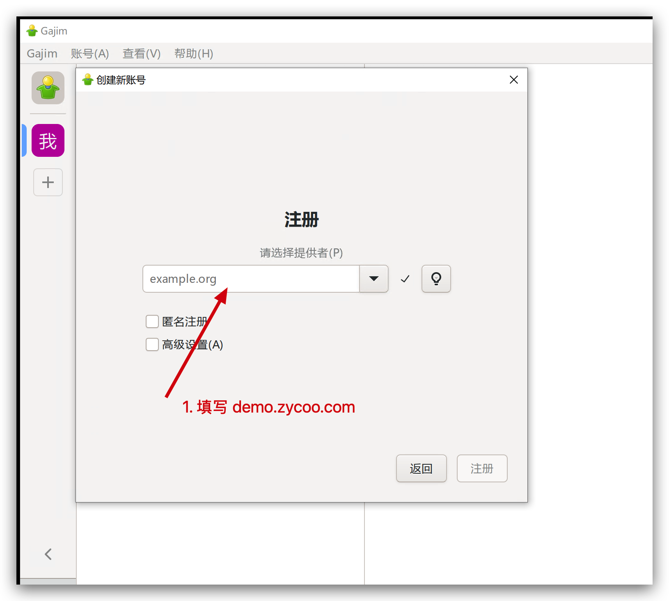
Task: Click the lightbulb hint button beside provider field
Action: (x=436, y=279)
